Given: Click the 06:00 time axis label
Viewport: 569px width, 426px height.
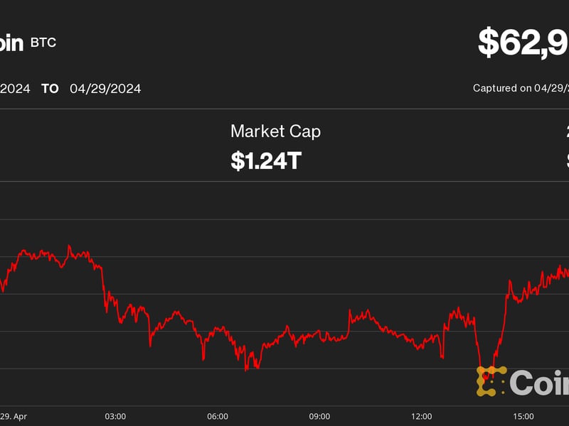Looking at the screenshot, I should point(218,416).
